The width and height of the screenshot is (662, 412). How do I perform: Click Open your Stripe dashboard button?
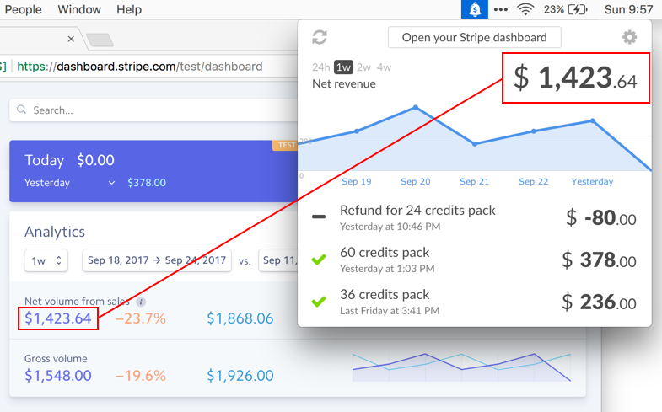click(x=475, y=38)
